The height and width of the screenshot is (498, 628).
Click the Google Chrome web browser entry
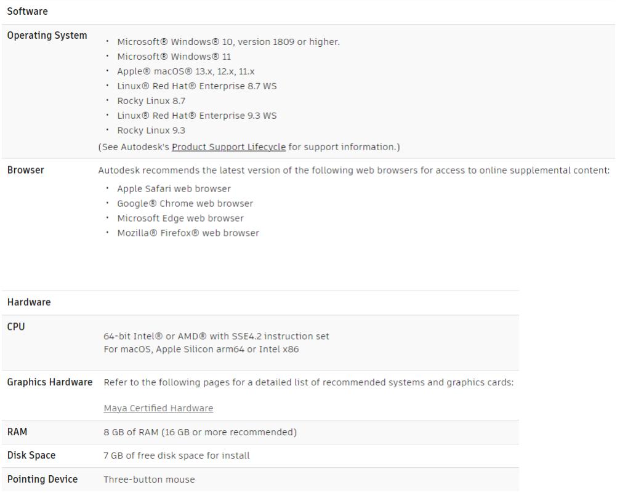tap(185, 204)
